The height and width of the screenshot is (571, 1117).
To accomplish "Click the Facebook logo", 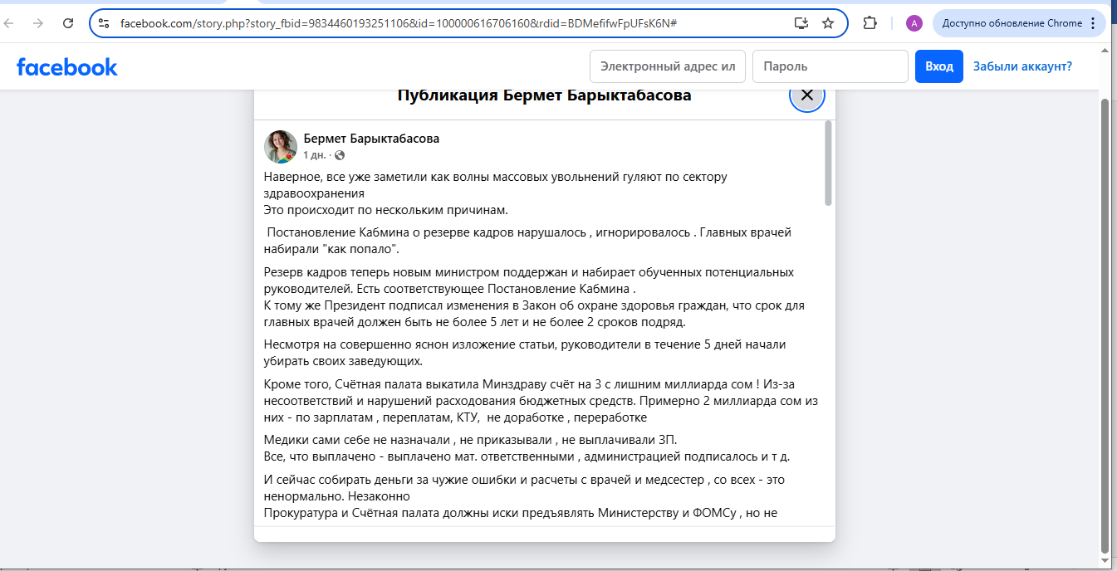I will [x=67, y=67].
